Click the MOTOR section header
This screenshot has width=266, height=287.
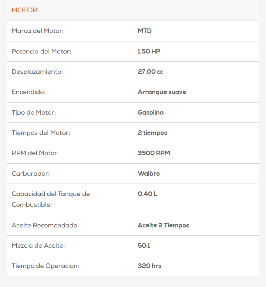25,10
